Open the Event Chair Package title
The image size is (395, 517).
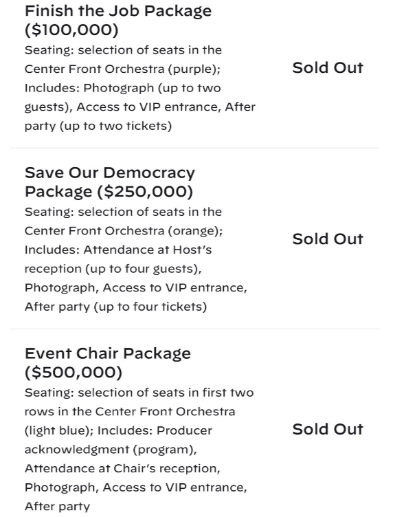pos(108,353)
